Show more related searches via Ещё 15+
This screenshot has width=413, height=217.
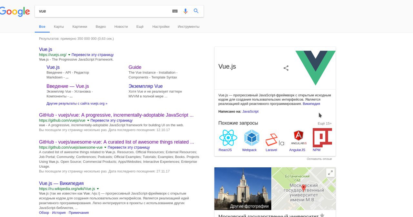tap(325, 123)
